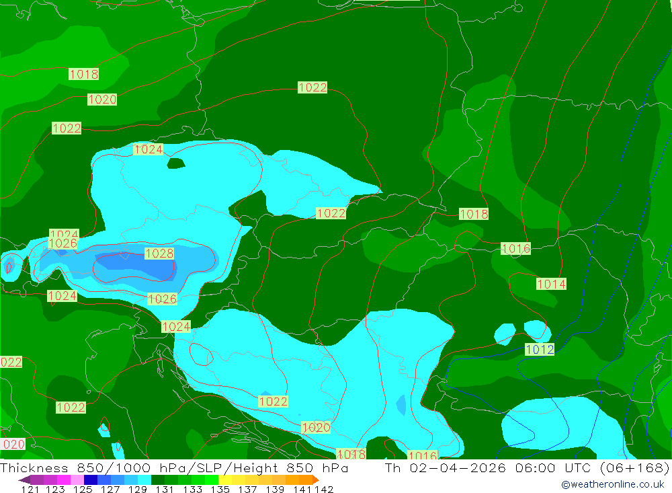Viewport: 672px width, 493px height.
Task: Select the map title 'Thickness 850/1000 hPa/SLP/Height 850 hPa'
Action: coord(174,467)
